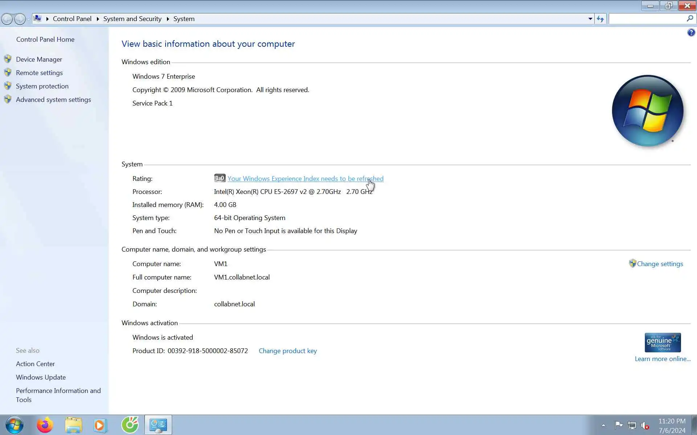Expand the address bar history dropdown arrow
The width and height of the screenshot is (697, 435).
590,19
